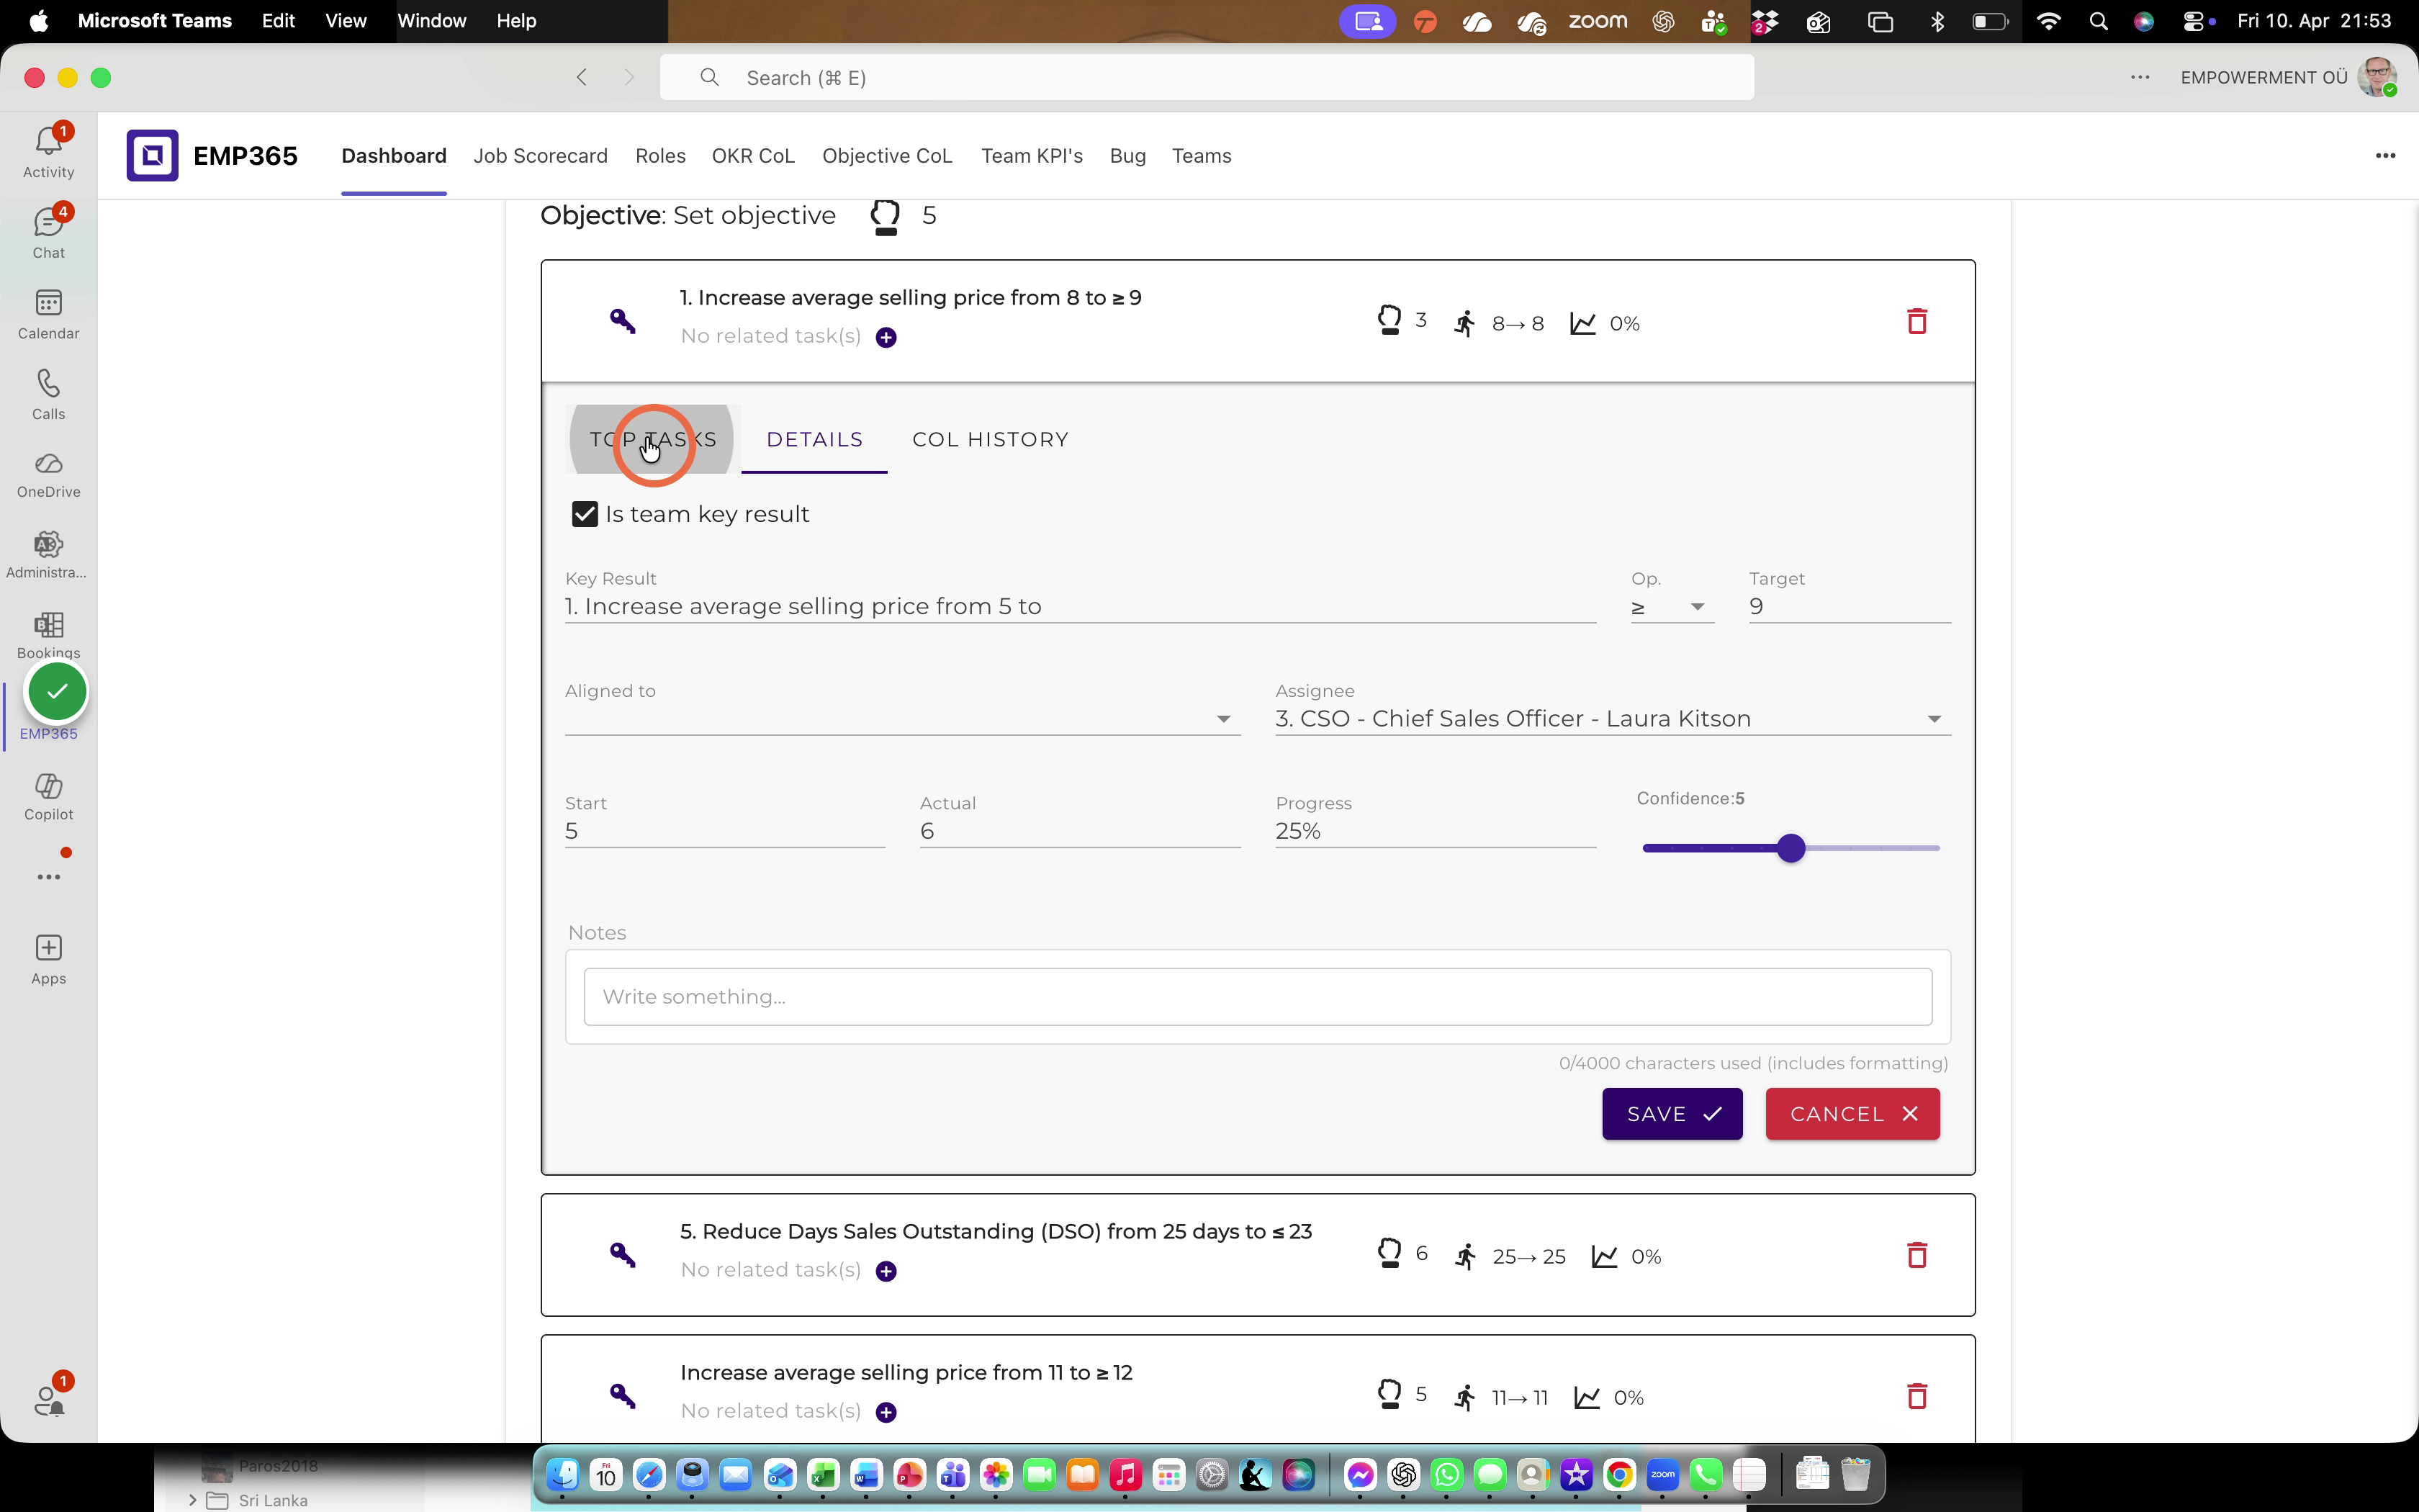Viewport: 2419px width, 1512px height.
Task: Click the CANCEL button
Action: pos(1852,1114)
